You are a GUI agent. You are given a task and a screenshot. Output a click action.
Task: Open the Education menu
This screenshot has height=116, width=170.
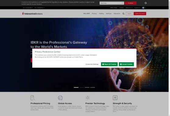click(x=117, y=14)
